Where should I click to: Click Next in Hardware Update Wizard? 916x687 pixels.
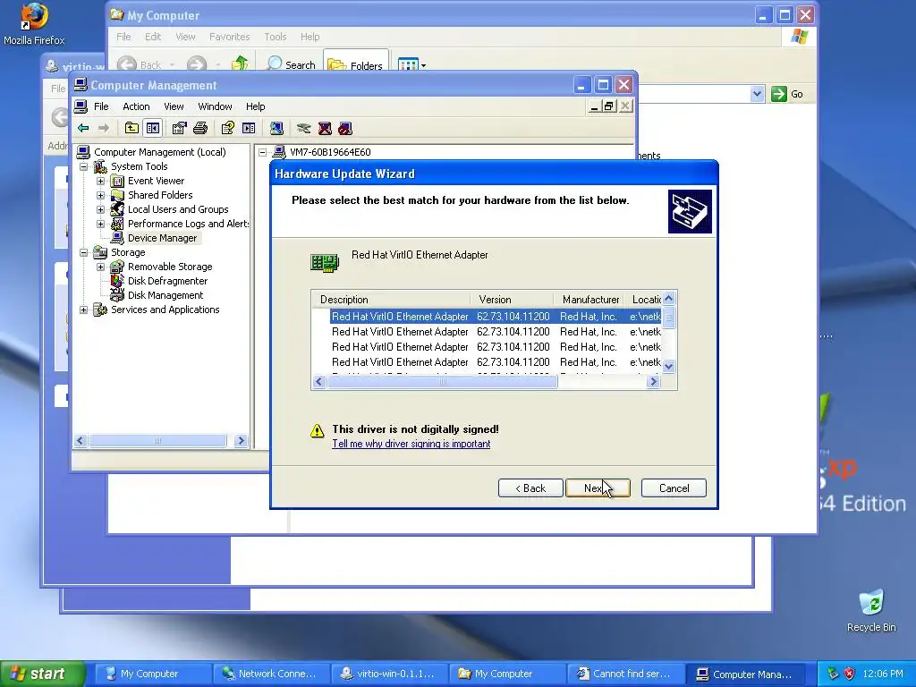(598, 488)
